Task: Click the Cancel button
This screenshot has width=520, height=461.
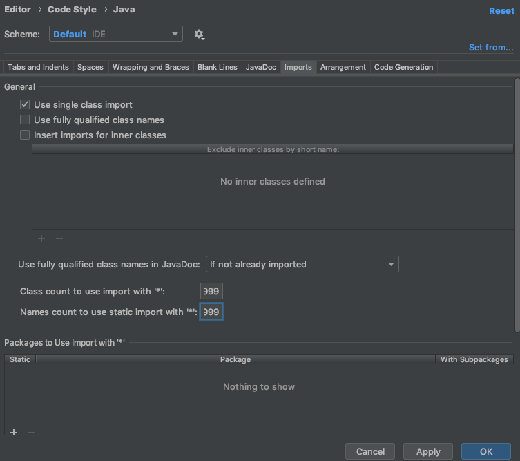Action: point(370,451)
